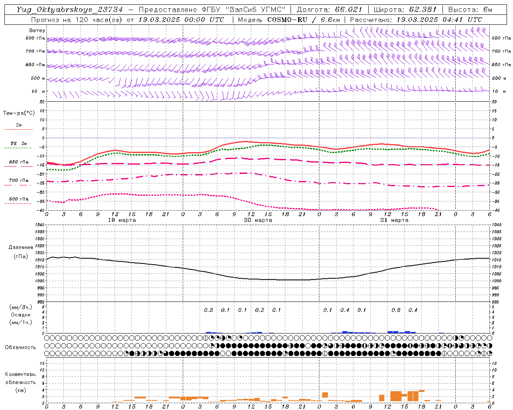Viewport: 513px width, 410px height.
Task: Click the forecast header Прогноз на 120 часа(ов)
Action: click(77, 20)
